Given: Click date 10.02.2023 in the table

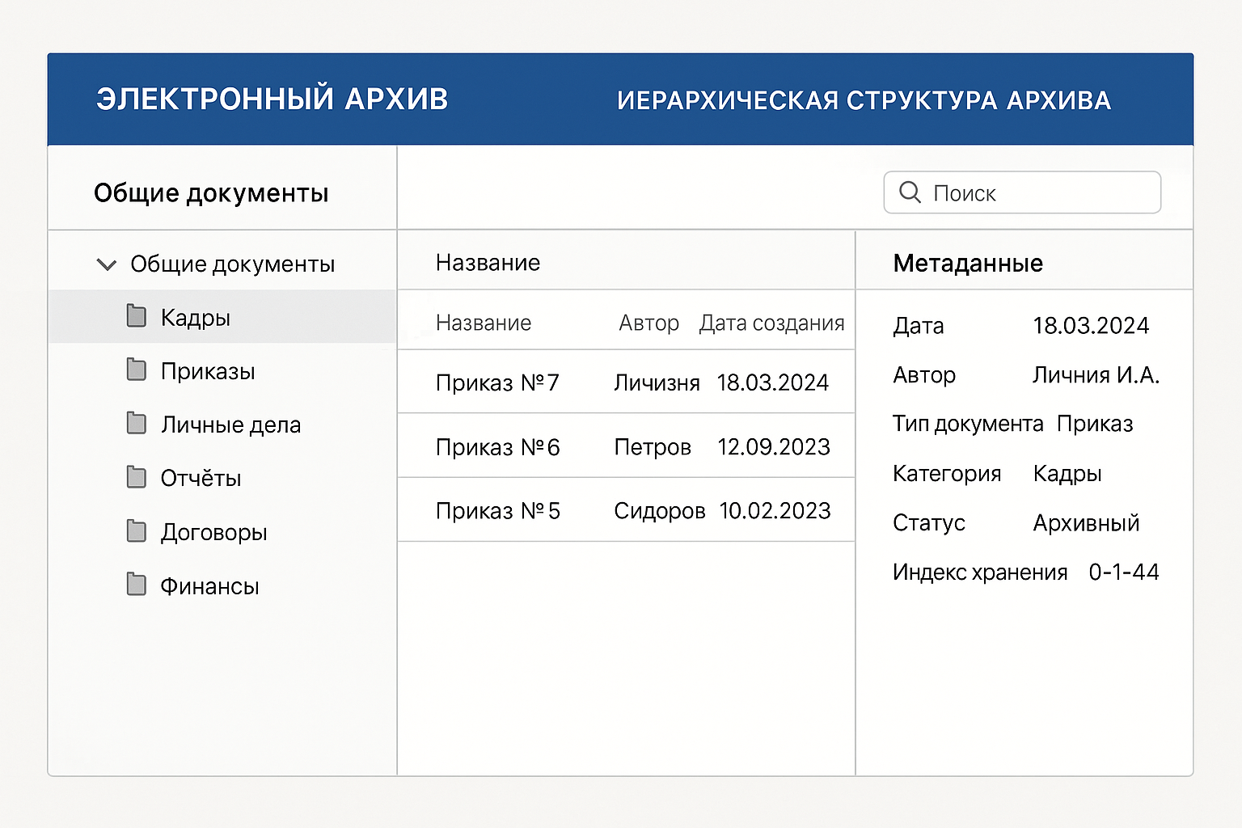Looking at the screenshot, I should pos(775,511).
